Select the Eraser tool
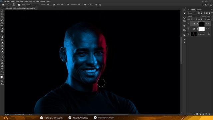Image resolution: width=213 pixels, height=120 pixels. (x=2, y=43)
